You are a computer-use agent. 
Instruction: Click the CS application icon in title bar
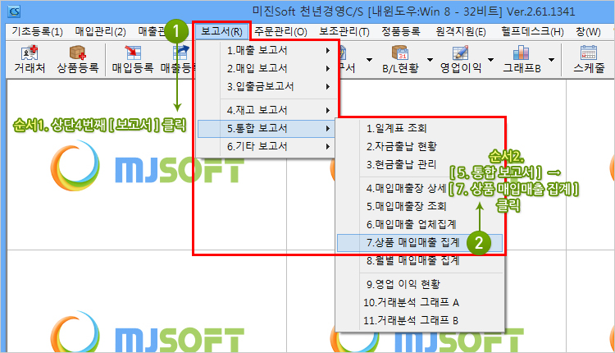(14, 11)
